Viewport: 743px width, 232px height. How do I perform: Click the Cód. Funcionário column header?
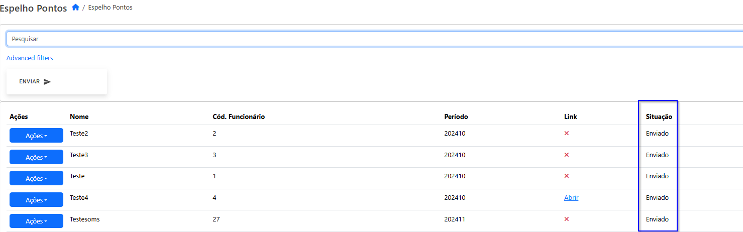239,117
